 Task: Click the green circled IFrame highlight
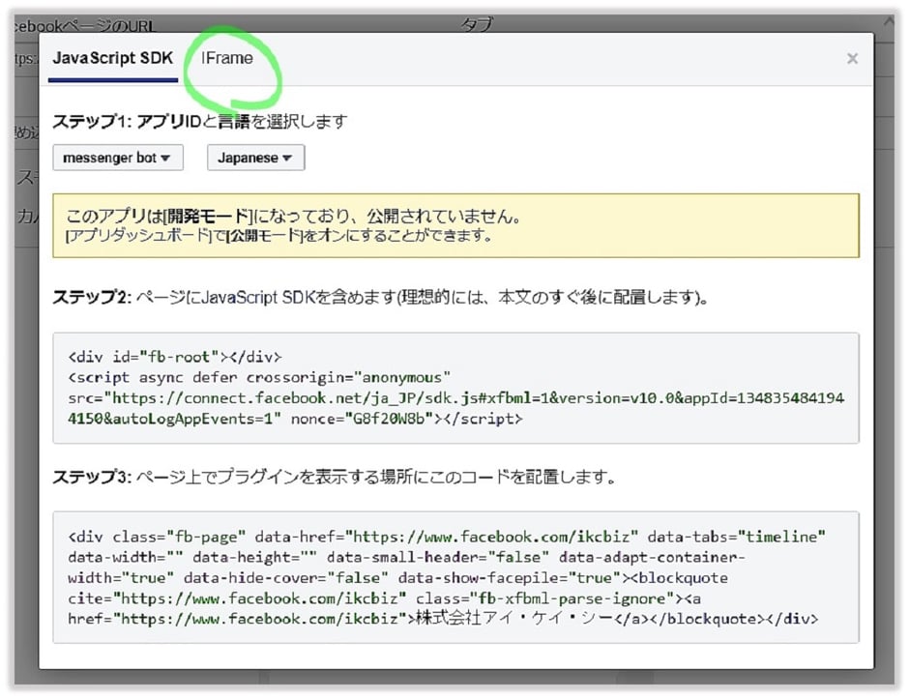pyautogui.click(x=232, y=71)
